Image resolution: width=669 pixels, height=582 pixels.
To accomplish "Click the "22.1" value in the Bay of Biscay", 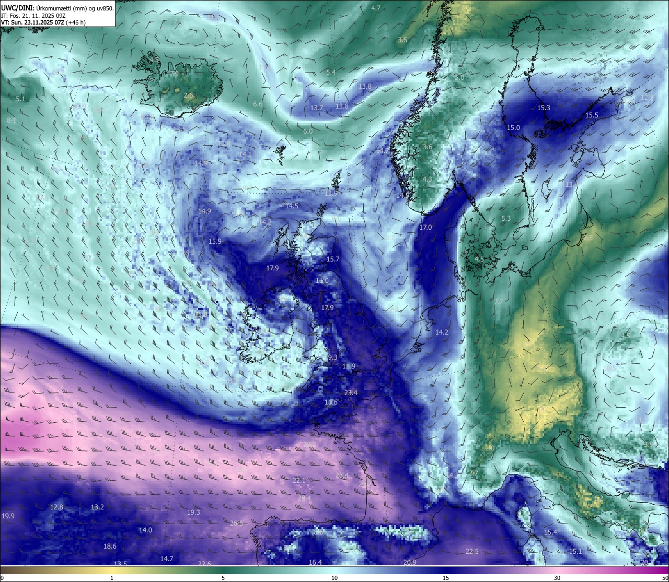I will click(299, 480).
